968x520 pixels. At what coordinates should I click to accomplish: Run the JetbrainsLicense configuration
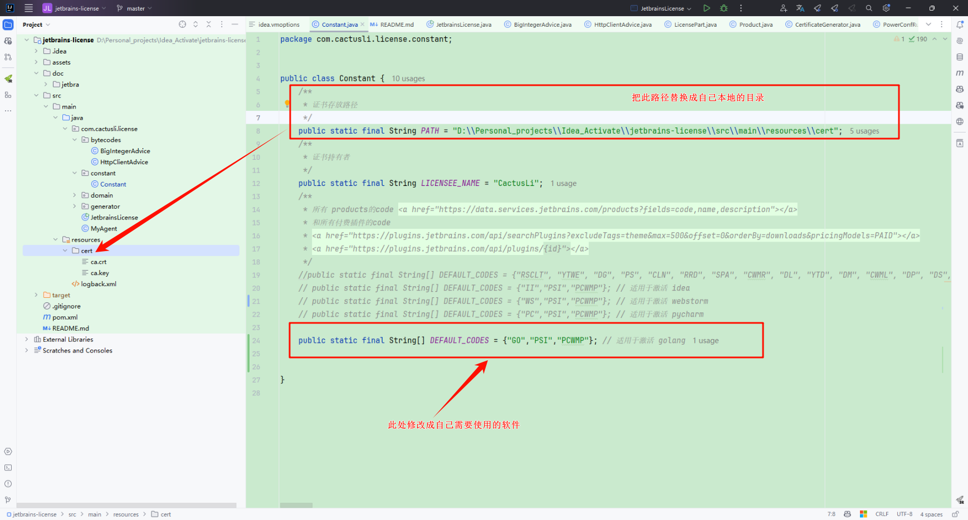(x=706, y=8)
